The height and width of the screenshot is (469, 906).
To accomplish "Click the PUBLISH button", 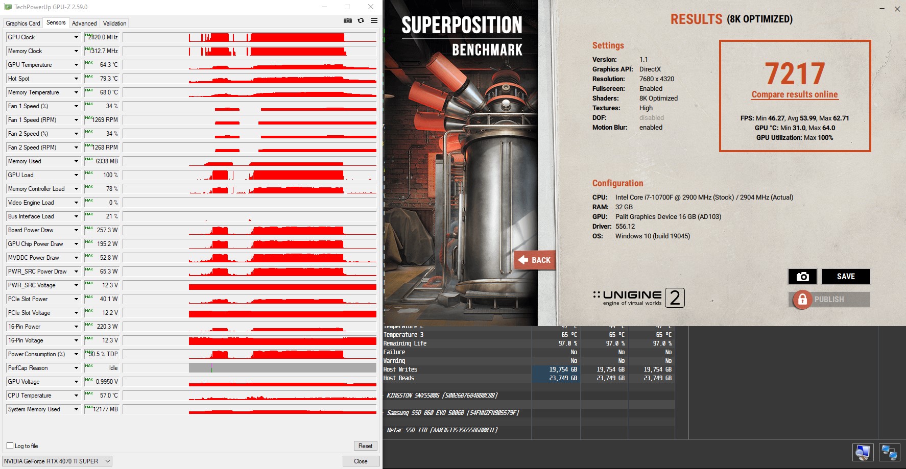I will coord(829,300).
